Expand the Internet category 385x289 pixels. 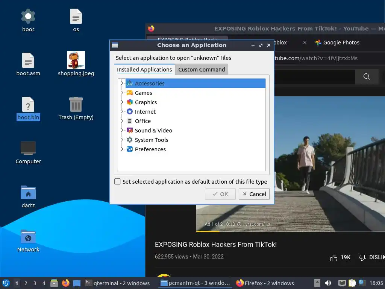coord(122,111)
